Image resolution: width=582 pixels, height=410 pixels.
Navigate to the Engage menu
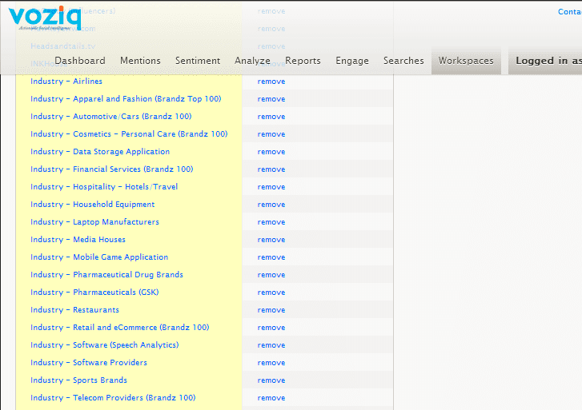click(352, 61)
